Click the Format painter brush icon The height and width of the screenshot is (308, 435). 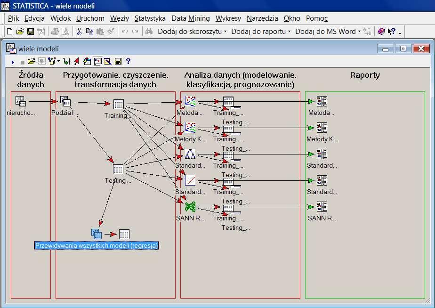111,32
